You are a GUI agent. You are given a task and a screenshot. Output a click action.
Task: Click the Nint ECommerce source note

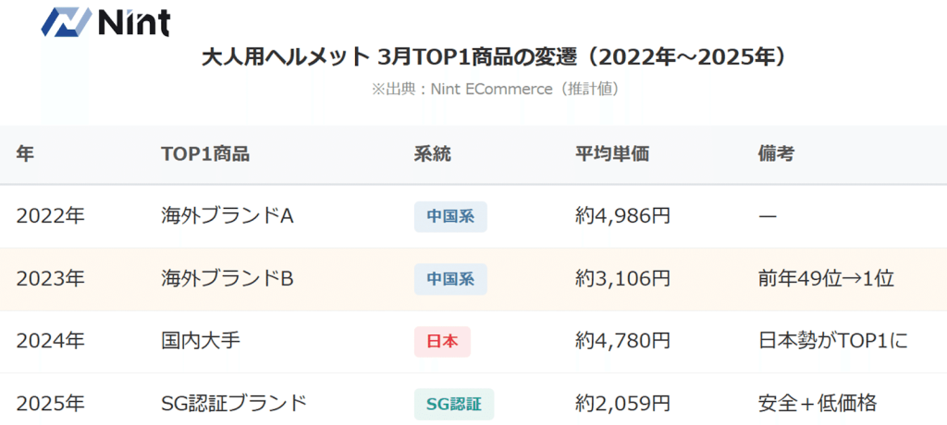[495, 90]
